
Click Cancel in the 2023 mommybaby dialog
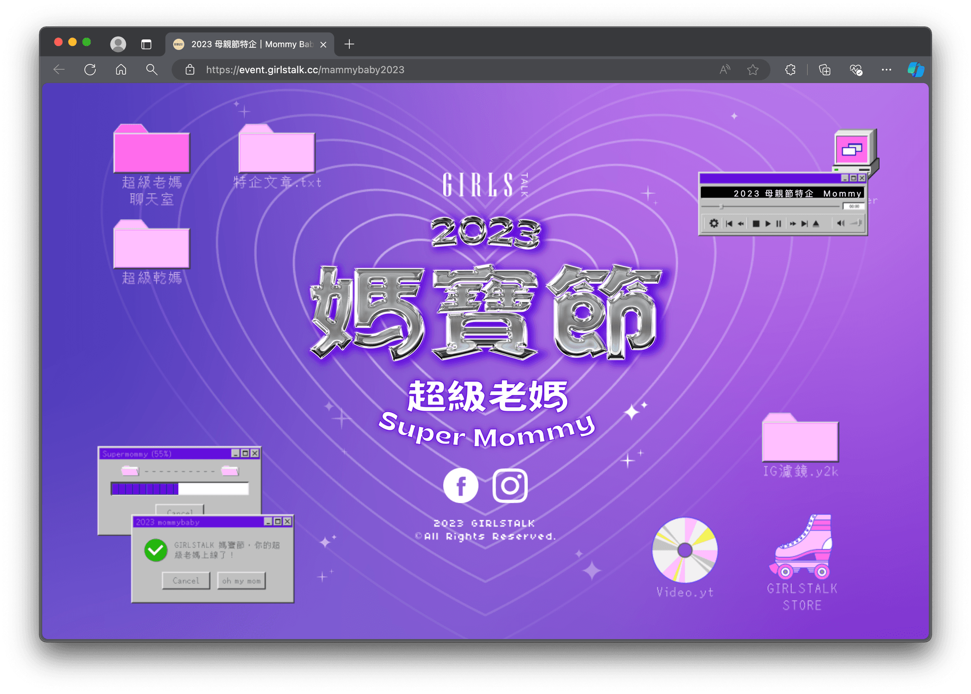point(186,581)
